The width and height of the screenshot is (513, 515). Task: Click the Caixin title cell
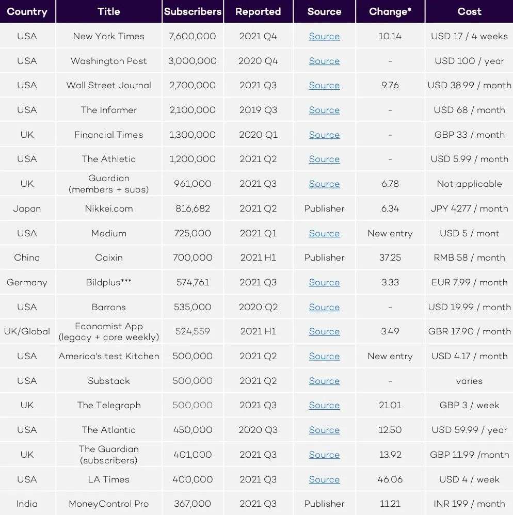(109, 258)
